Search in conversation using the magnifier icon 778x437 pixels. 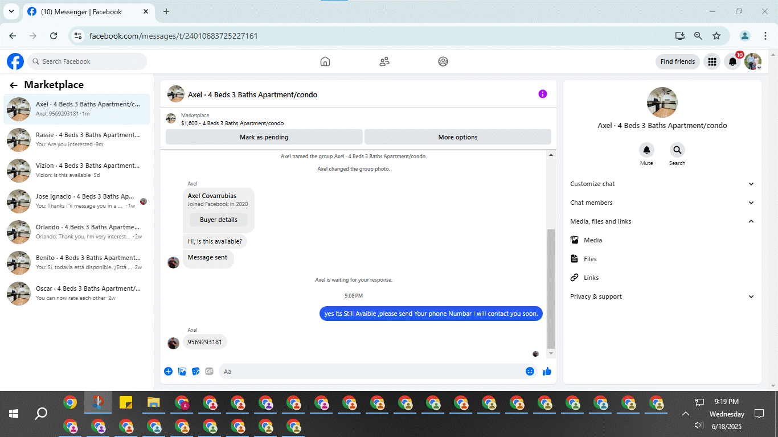(677, 150)
